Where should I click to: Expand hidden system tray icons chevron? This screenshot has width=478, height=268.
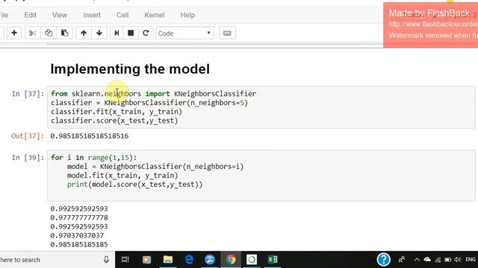(x=417, y=260)
